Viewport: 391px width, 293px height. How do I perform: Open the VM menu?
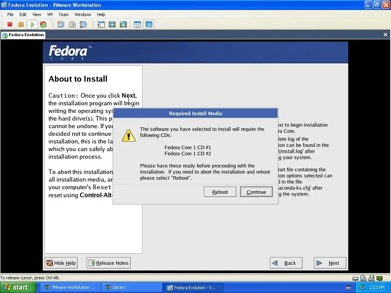(50, 14)
